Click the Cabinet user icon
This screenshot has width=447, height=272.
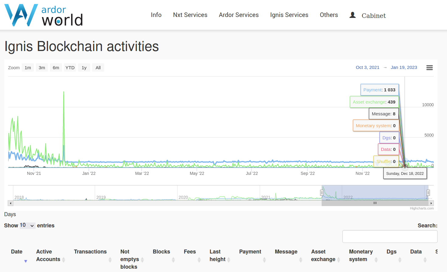point(352,15)
